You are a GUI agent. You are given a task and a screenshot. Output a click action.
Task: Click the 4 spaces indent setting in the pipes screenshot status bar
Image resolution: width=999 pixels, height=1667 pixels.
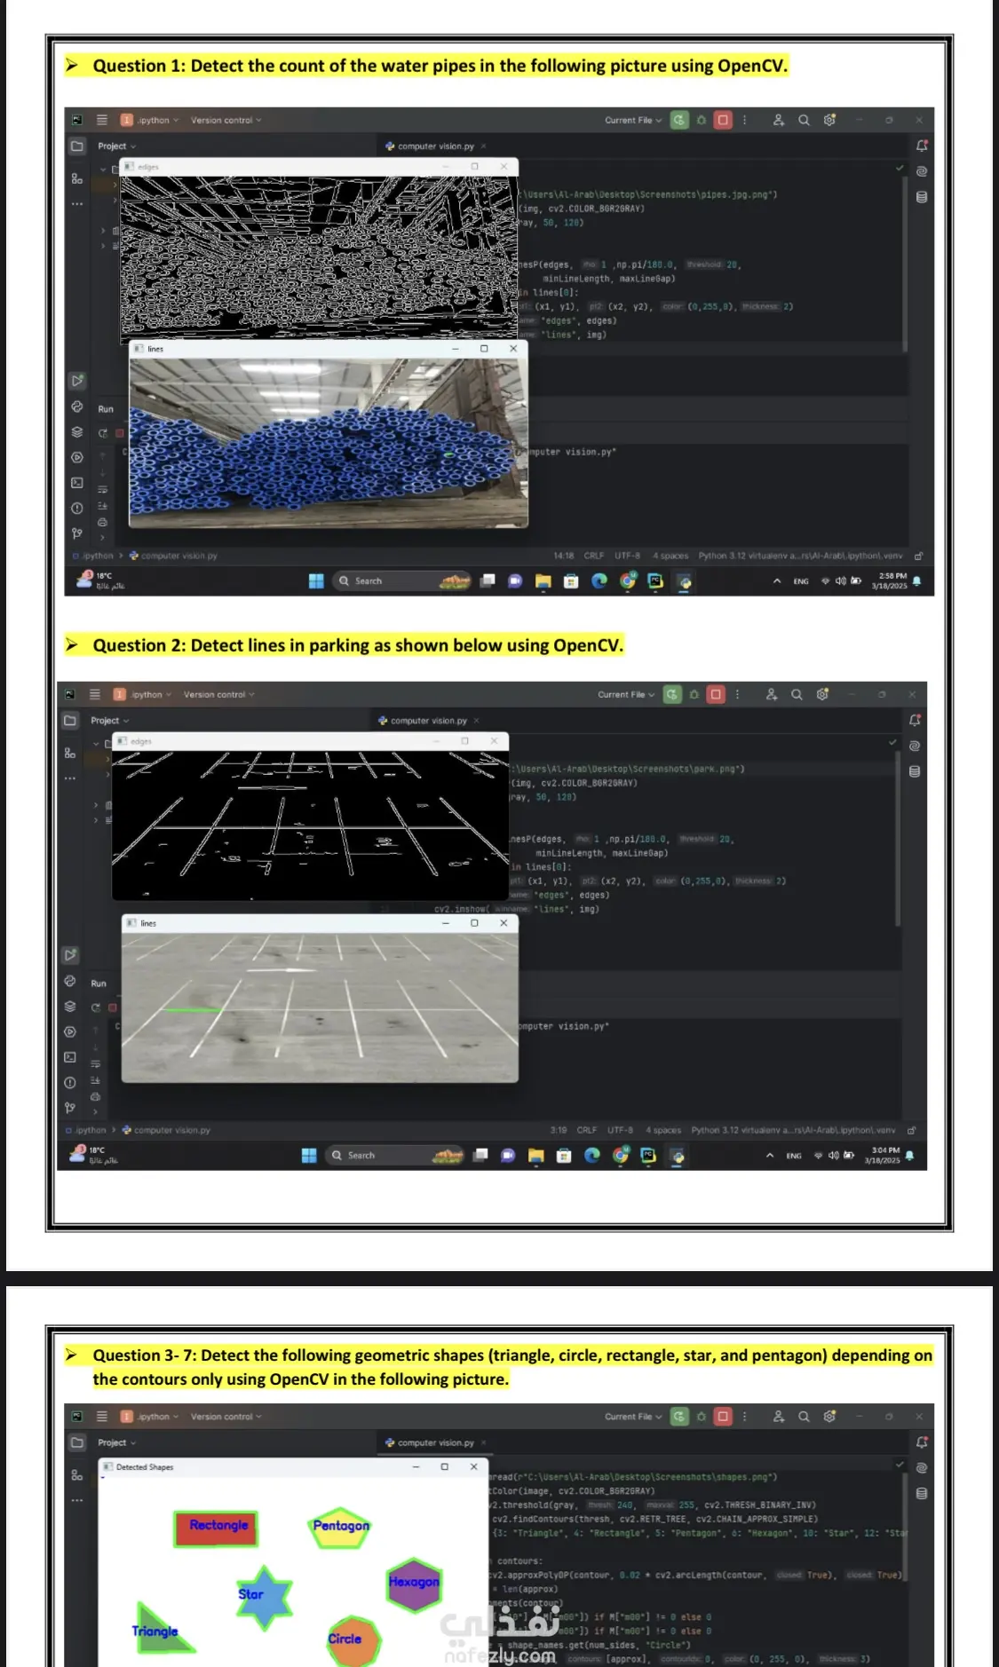coord(670,556)
